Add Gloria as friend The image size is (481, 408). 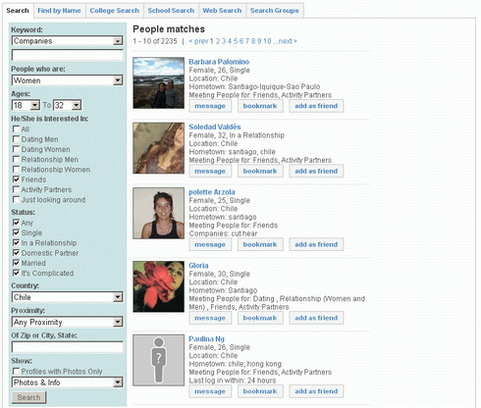316,318
